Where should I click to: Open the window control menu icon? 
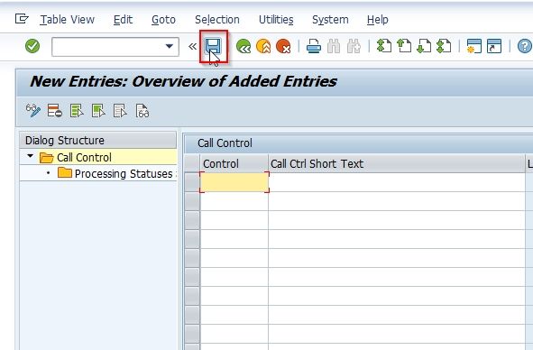click(22, 19)
